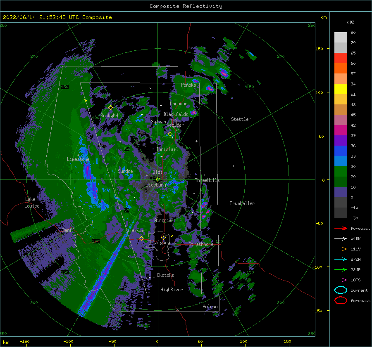Click the Ponoka city label
Viewport: 372px width, 347px height.
point(188,85)
